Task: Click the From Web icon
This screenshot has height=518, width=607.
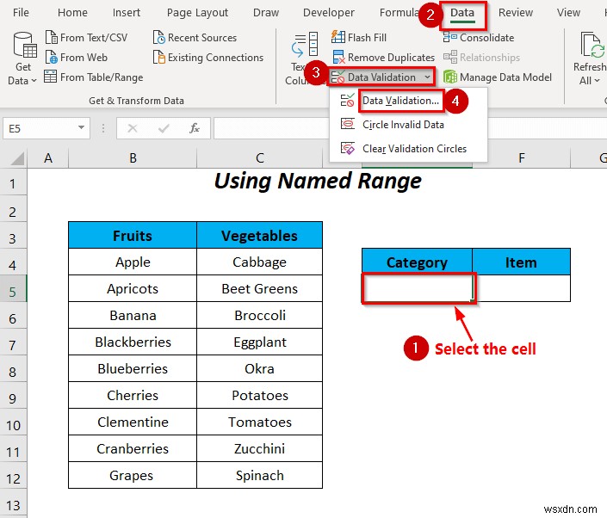Action: [x=52, y=58]
